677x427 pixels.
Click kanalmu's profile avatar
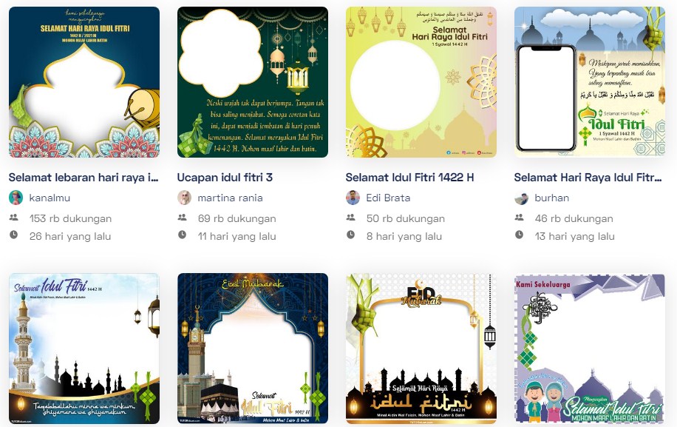pos(16,198)
